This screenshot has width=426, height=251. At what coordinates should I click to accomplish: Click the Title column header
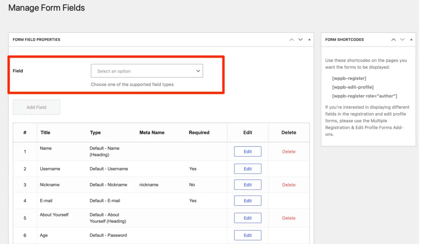tap(45, 133)
